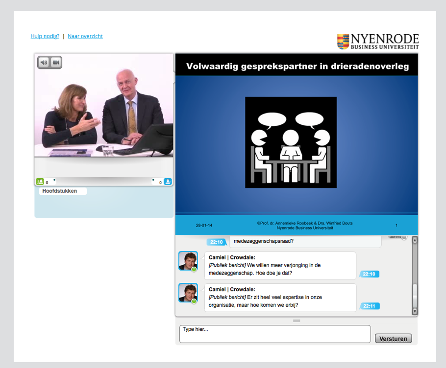The width and height of the screenshot is (446, 368).
Task: Click slide title 'Volwaardig gesprekspartner in drieradenoverleg'
Action: 297,66
